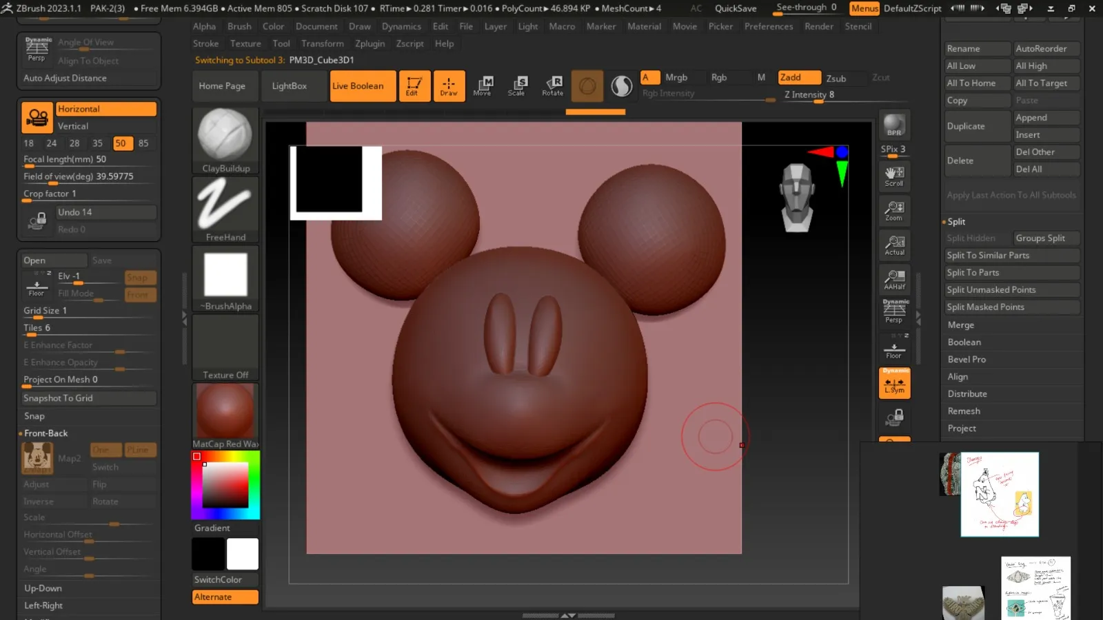Open the Zplugin menu
Screen dimensions: 1103x620
point(370,43)
